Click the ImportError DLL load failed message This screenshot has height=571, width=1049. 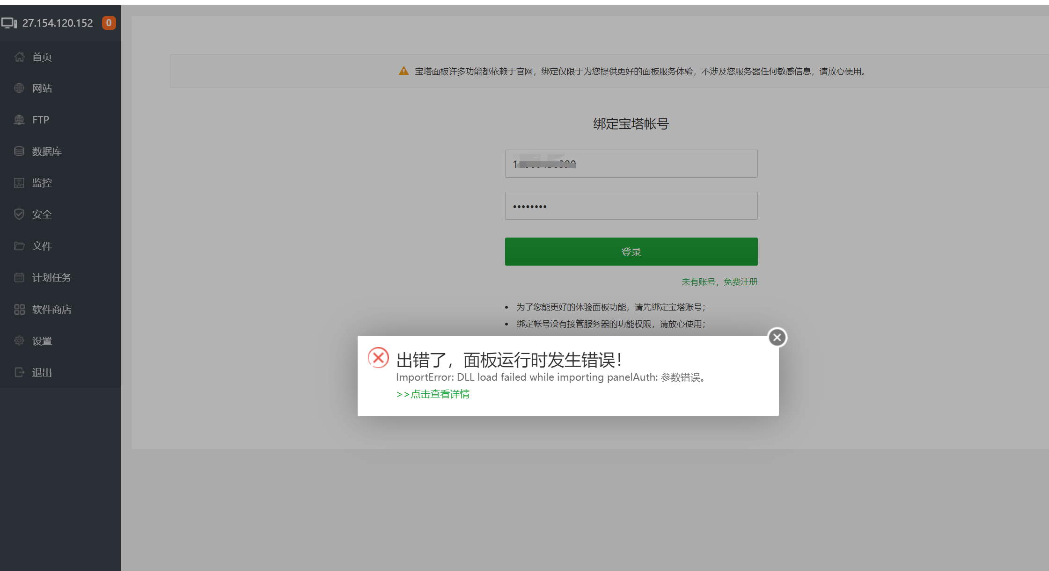tap(551, 377)
